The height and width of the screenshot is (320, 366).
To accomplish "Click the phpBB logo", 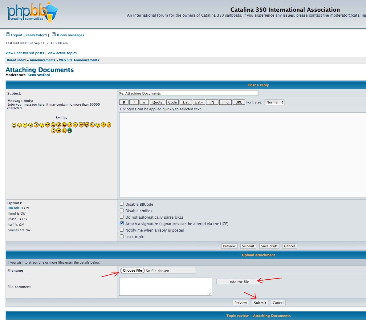I will point(32,13).
